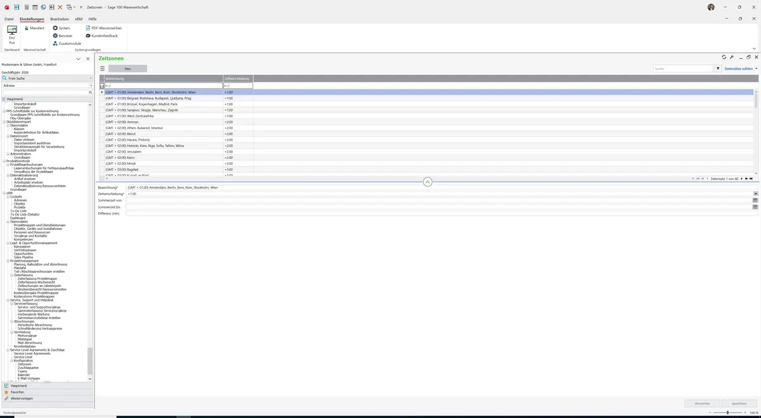
Task: Click the calculator icon in quick access toolbar
Action: [26, 7]
